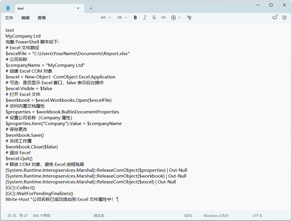Click the WaitForPendingFinalizers() line
This screenshot has height=221, width=292.
point(39,194)
